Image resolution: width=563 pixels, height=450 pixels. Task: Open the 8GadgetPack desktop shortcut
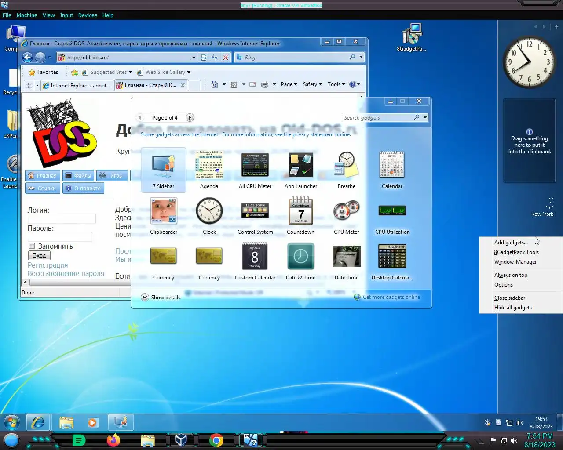(412, 37)
